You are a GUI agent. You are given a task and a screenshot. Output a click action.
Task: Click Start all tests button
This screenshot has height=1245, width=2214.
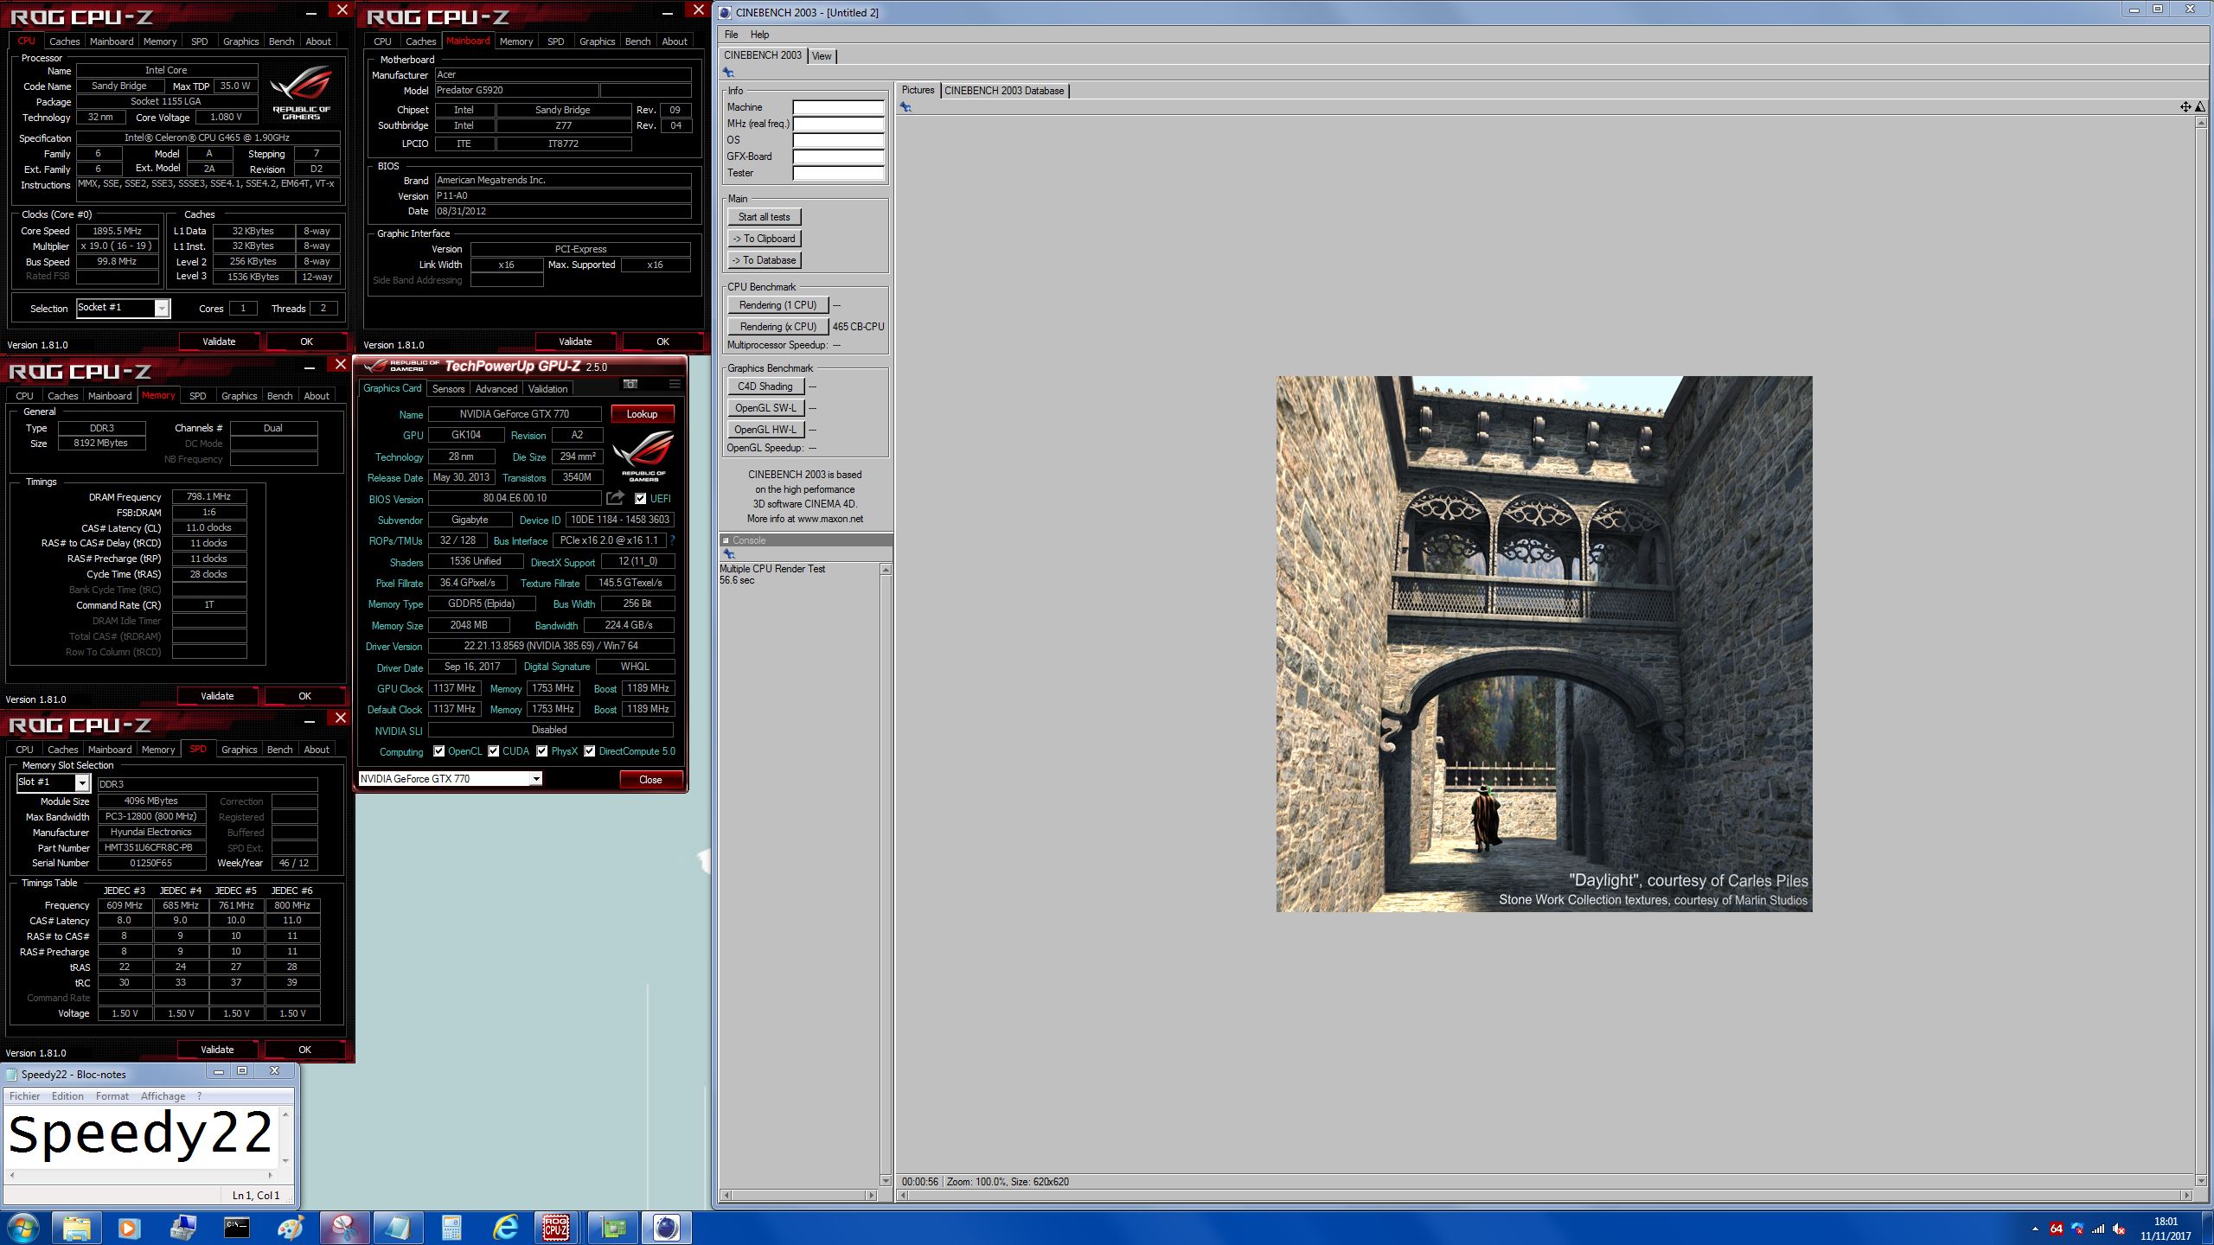(765, 217)
